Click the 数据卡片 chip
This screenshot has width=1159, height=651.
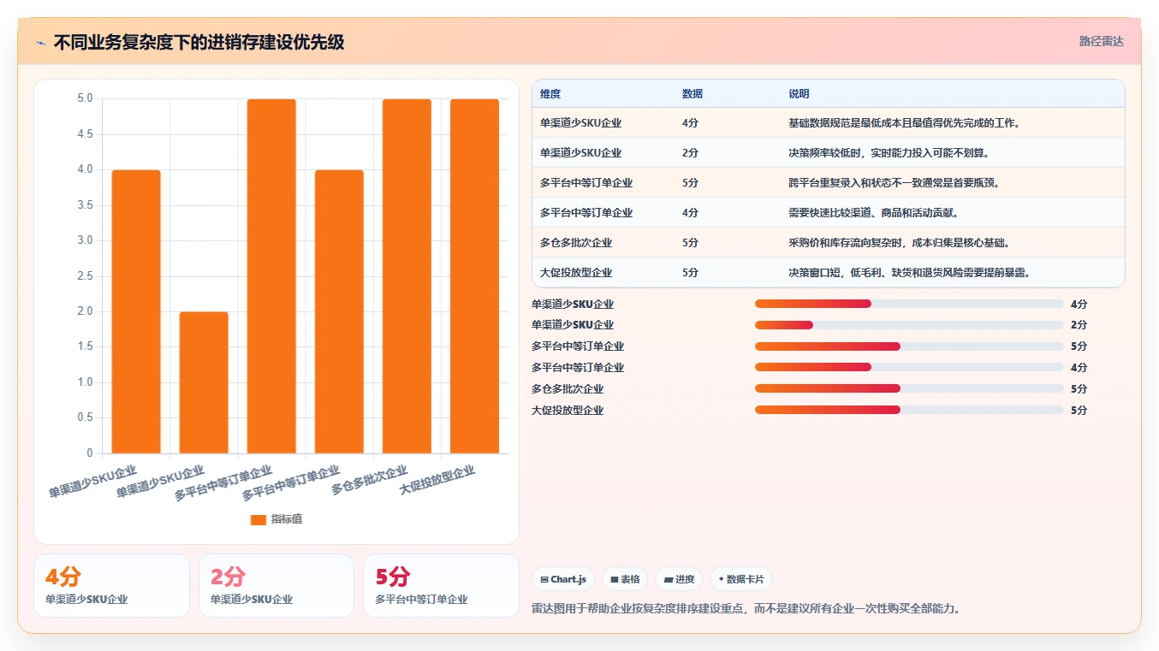pyautogui.click(x=741, y=579)
